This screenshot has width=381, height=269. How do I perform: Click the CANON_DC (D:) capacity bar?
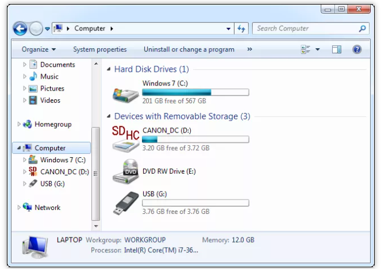(x=195, y=139)
